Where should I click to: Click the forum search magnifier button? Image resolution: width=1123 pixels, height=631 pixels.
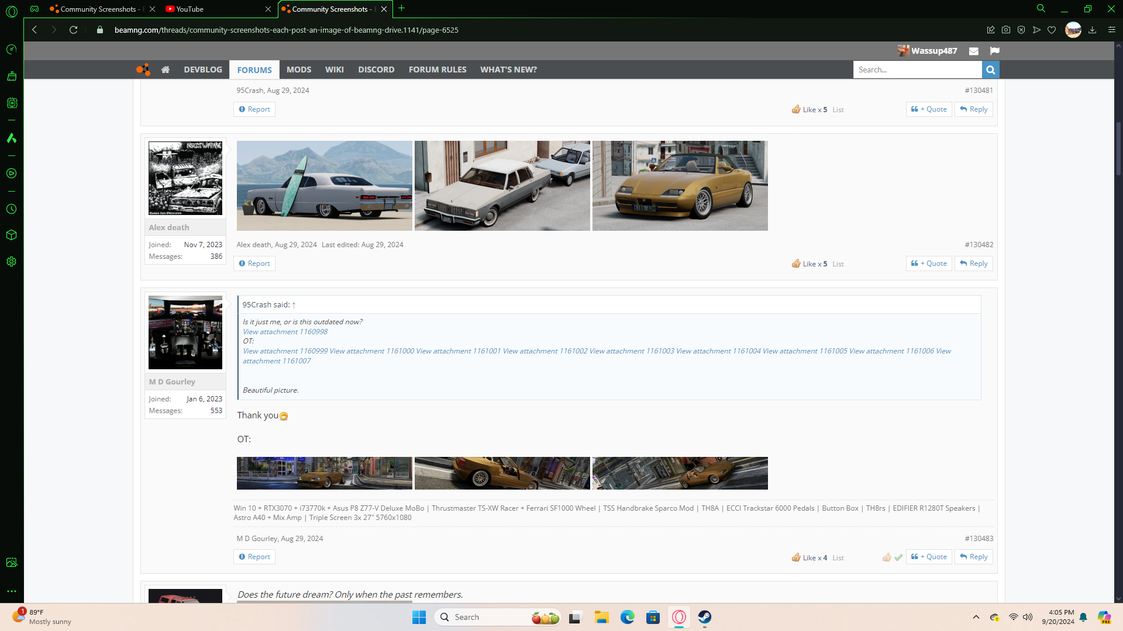point(990,70)
